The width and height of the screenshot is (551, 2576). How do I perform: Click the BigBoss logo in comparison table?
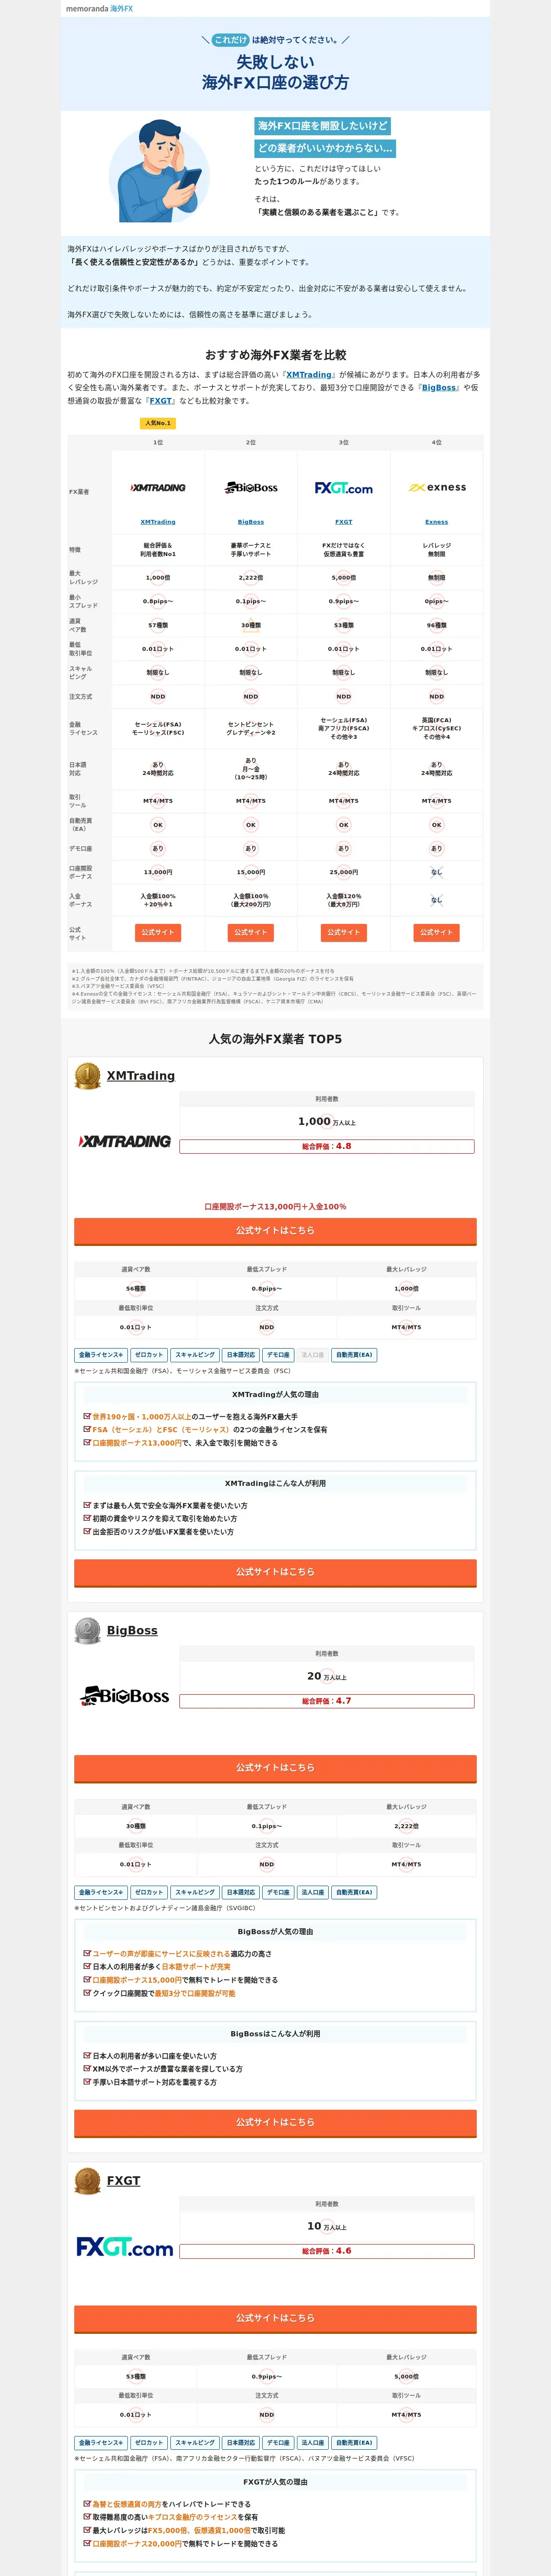tap(251, 488)
